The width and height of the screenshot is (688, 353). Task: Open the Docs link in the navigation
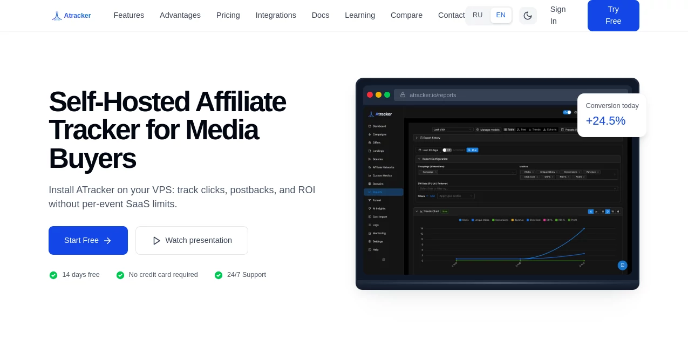pos(321,15)
